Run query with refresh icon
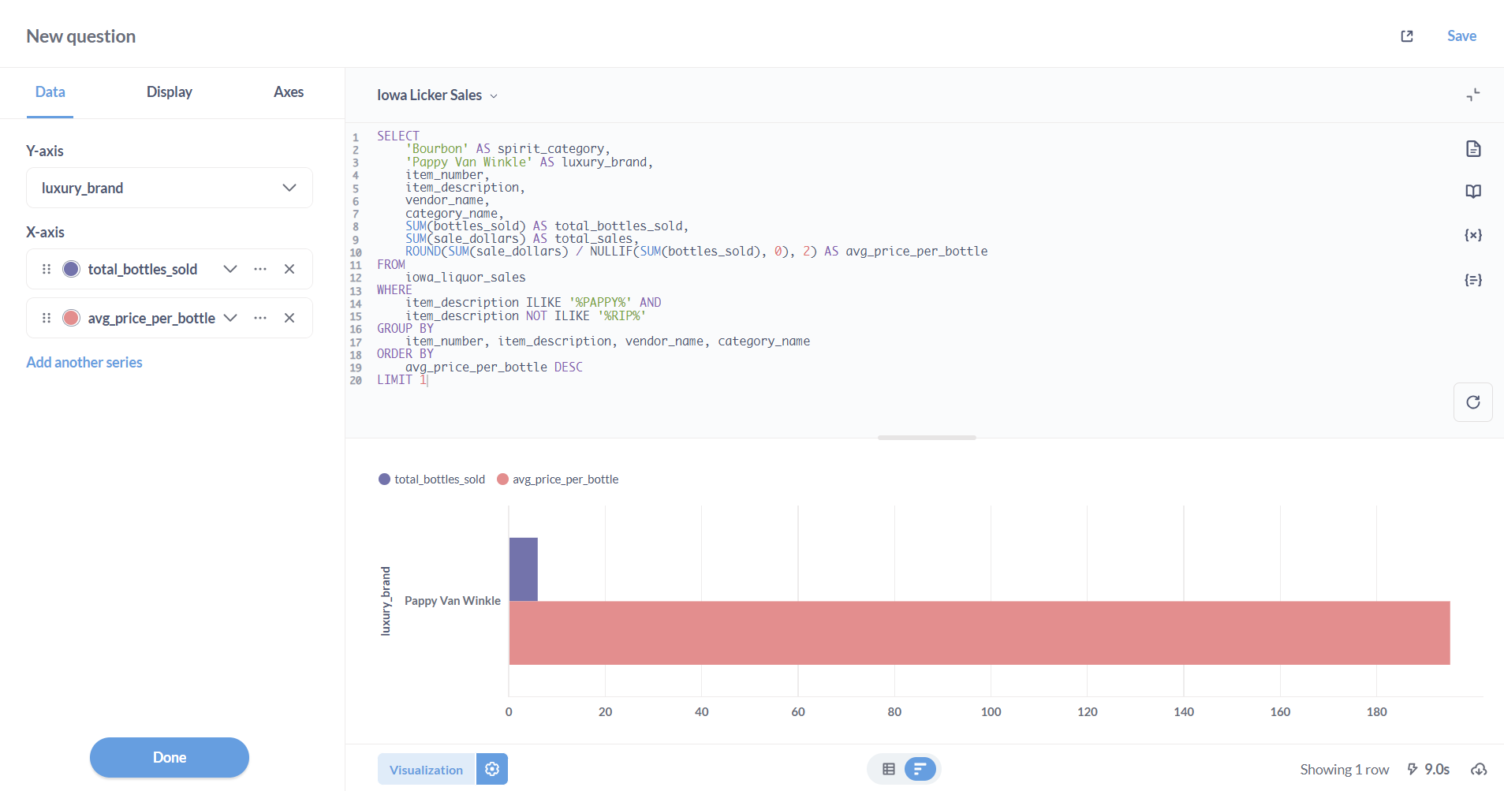Viewport: 1504px width, 791px height. pos(1472,402)
